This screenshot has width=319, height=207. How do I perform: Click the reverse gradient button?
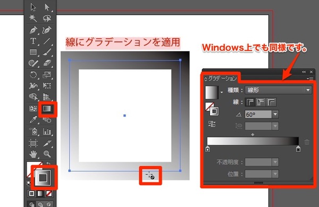tap(212, 124)
